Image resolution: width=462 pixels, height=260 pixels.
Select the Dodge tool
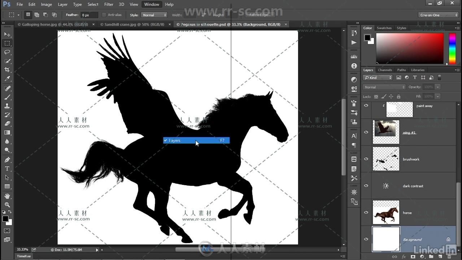coord(7,150)
